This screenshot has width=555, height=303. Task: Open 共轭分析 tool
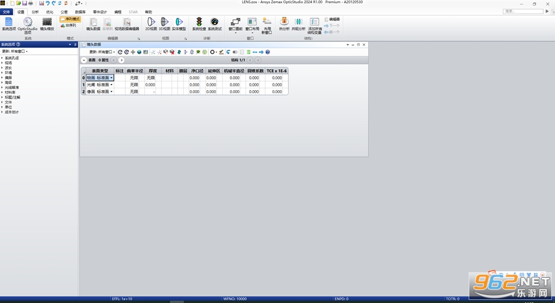tap(298, 24)
